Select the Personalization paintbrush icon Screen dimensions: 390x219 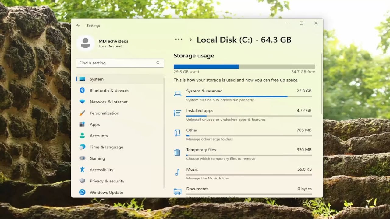coord(82,113)
